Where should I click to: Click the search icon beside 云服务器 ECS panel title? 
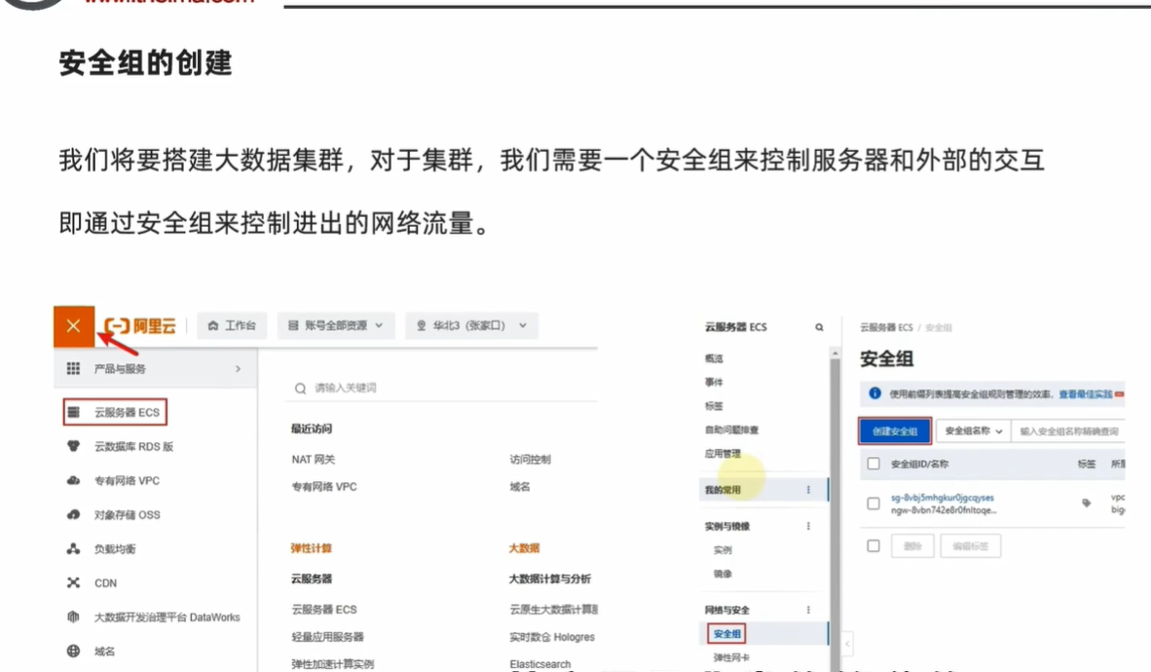[x=819, y=327]
